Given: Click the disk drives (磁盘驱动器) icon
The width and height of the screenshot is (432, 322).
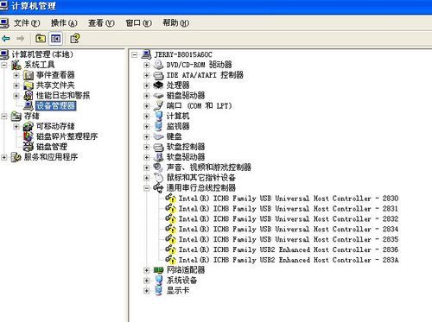Looking at the screenshot, I should (x=158, y=95).
